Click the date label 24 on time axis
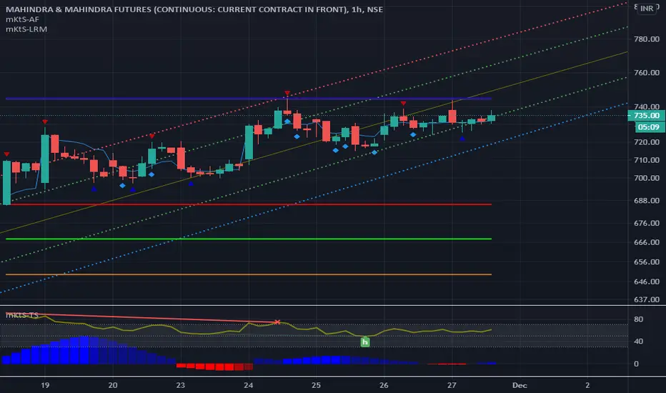The image size is (666, 393). (249, 385)
